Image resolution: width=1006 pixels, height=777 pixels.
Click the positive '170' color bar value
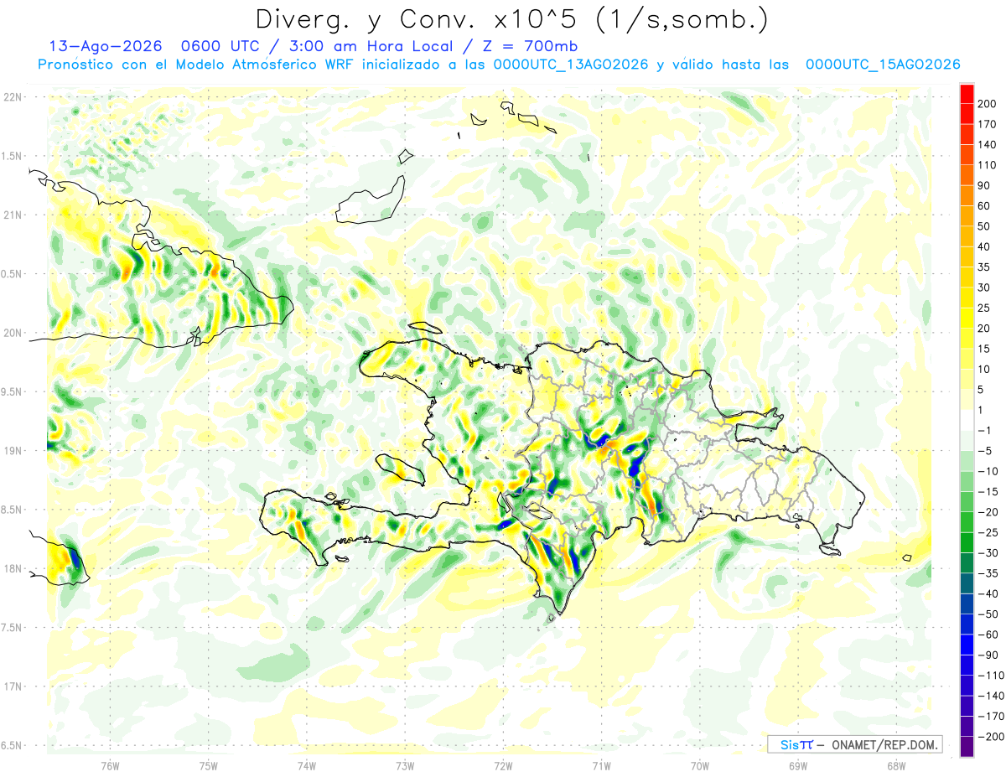[x=988, y=124]
